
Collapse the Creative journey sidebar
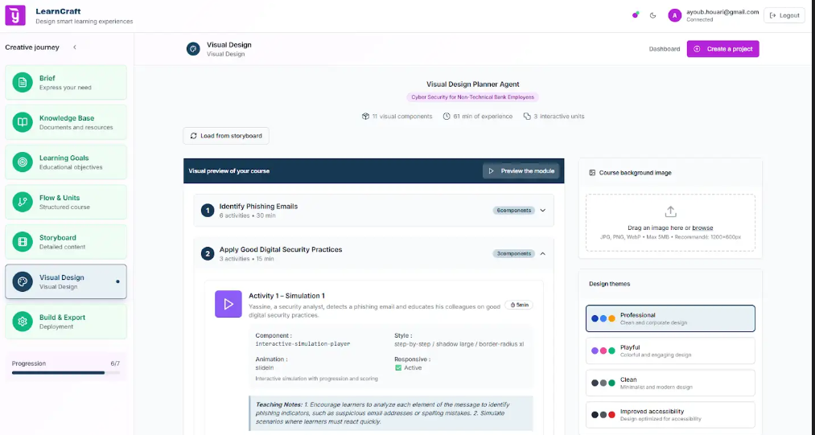(75, 47)
